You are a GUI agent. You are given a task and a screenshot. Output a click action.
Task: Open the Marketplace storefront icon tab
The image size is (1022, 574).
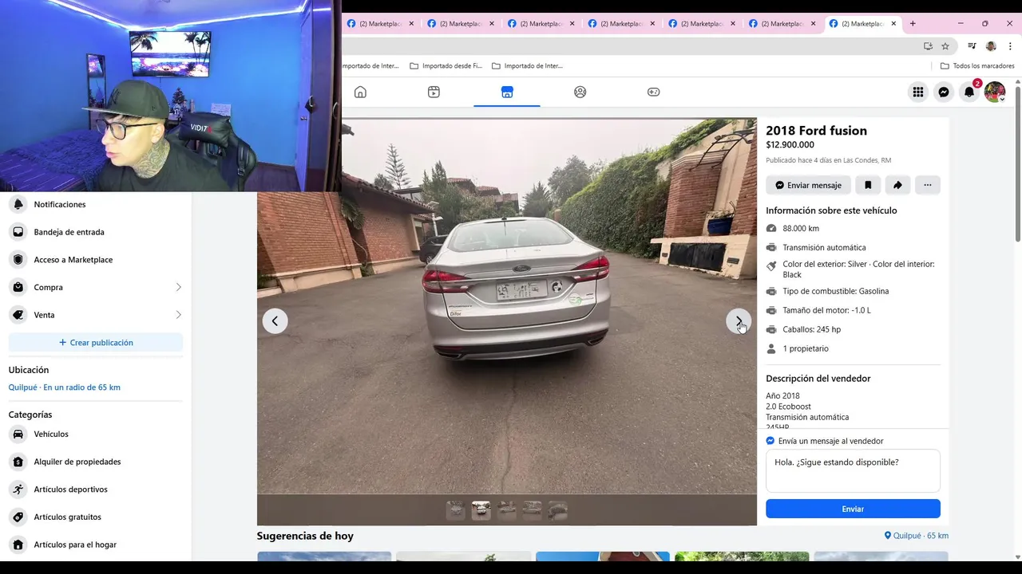(507, 92)
